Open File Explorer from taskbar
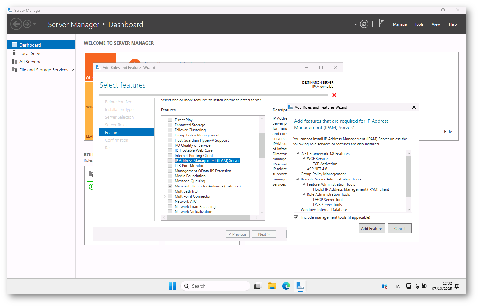Viewport: 479px width, 307px height. click(x=272, y=286)
